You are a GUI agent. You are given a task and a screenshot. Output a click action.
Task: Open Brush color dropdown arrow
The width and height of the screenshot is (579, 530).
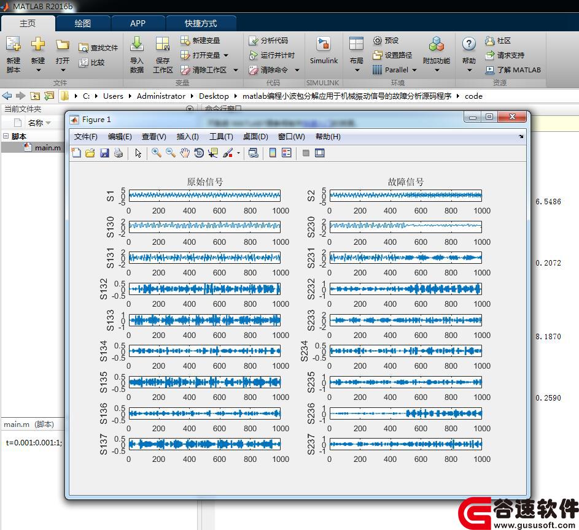pos(239,153)
